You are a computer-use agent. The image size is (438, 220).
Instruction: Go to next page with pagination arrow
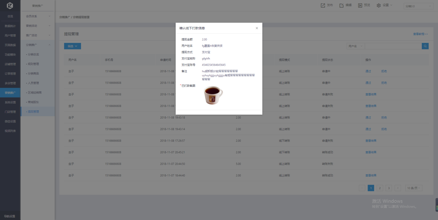click(x=398, y=188)
